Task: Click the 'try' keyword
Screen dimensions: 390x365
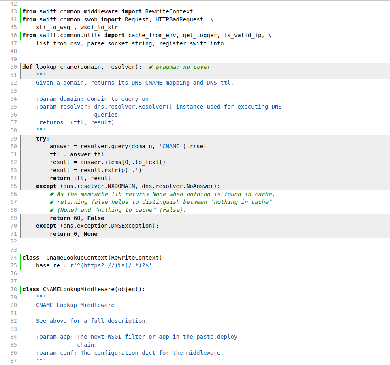Action: [x=41, y=139]
